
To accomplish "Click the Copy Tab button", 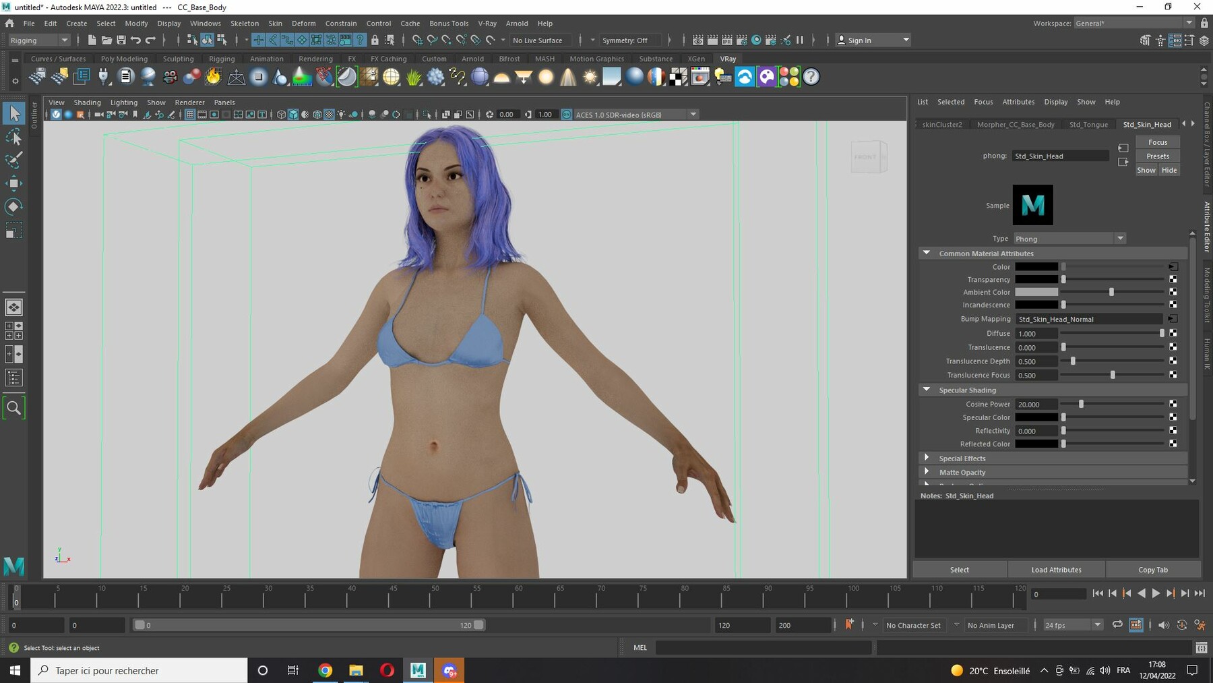I will (x=1153, y=570).
